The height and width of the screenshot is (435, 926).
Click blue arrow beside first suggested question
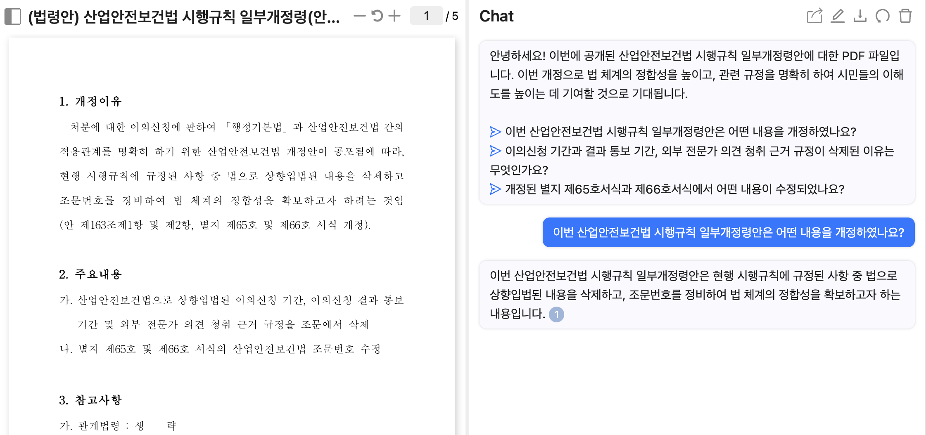point(494,132)
